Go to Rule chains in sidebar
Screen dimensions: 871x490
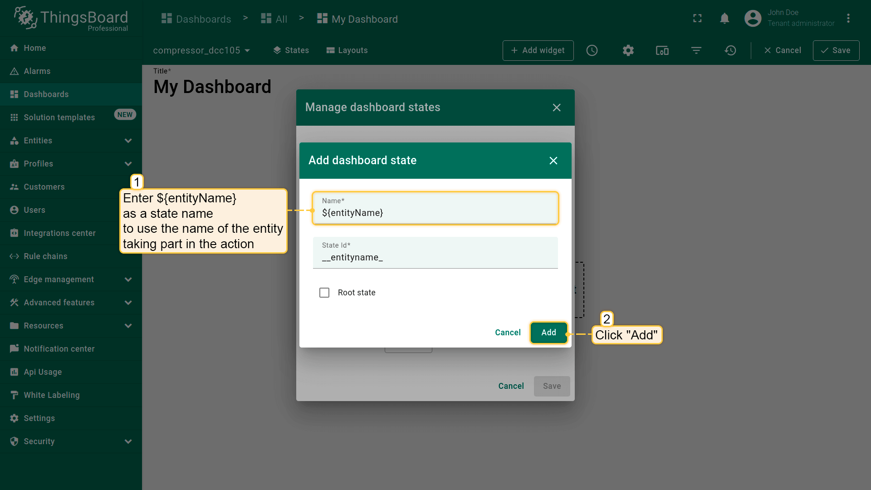(45, 256)
